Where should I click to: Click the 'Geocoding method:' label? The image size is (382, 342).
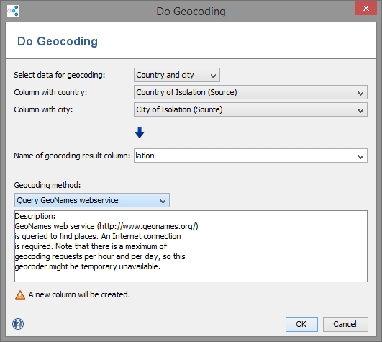point(47,185)
